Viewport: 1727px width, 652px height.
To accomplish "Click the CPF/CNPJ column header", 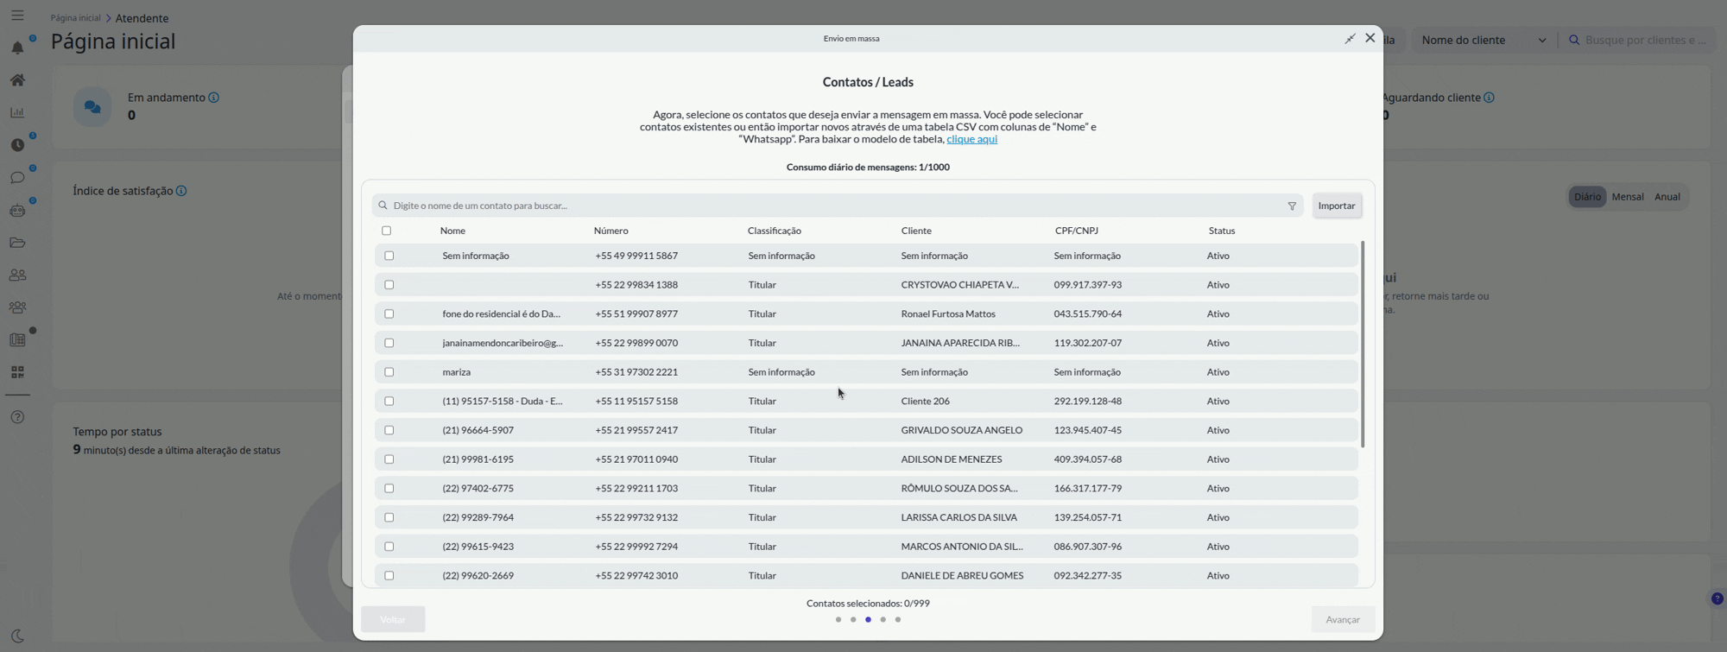I will point(1077,231).
